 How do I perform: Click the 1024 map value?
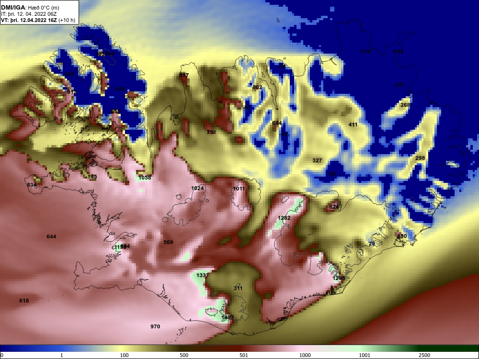tap(197, 188)
